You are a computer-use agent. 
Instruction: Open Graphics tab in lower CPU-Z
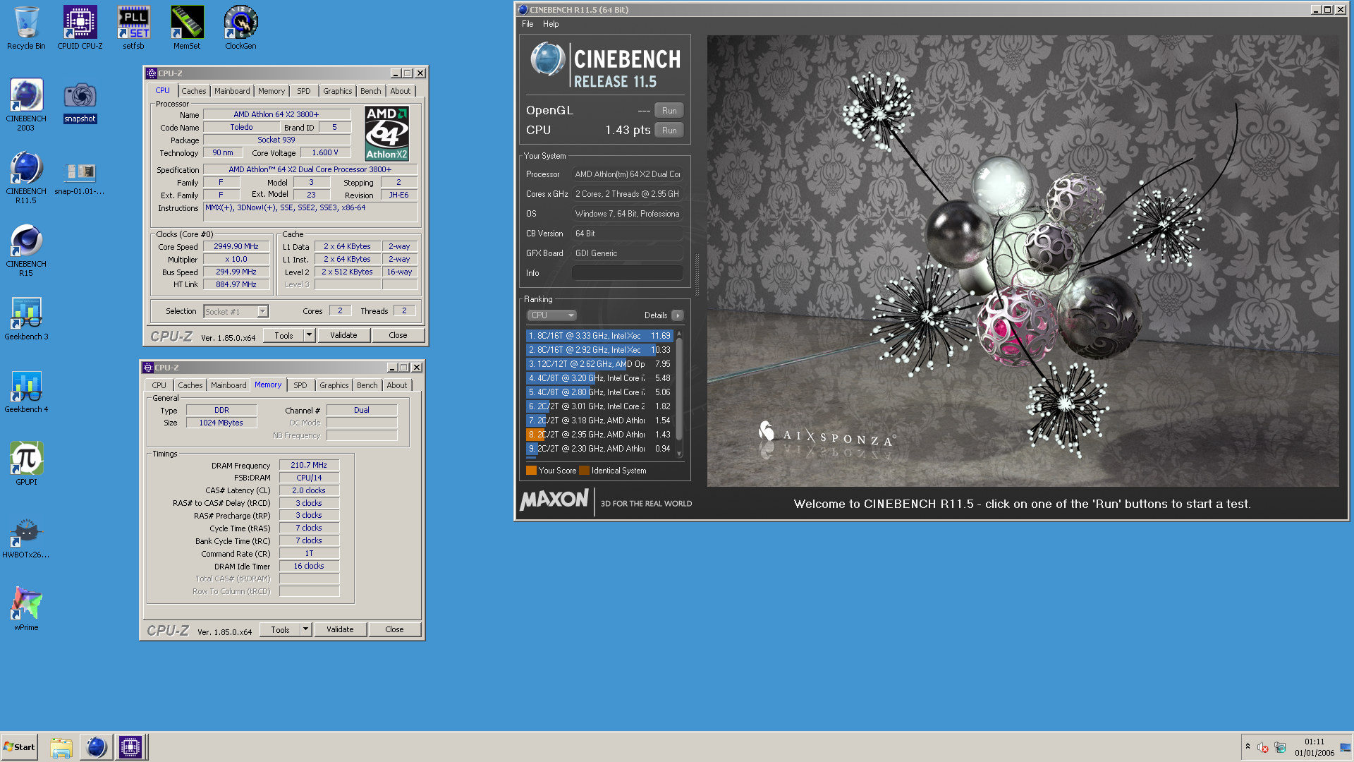tap(334, 385)
